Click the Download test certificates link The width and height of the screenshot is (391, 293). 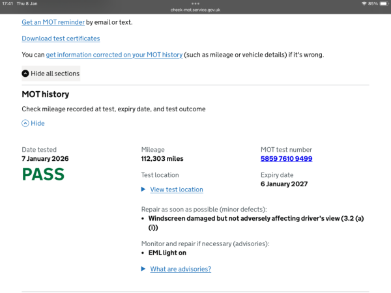61,38
